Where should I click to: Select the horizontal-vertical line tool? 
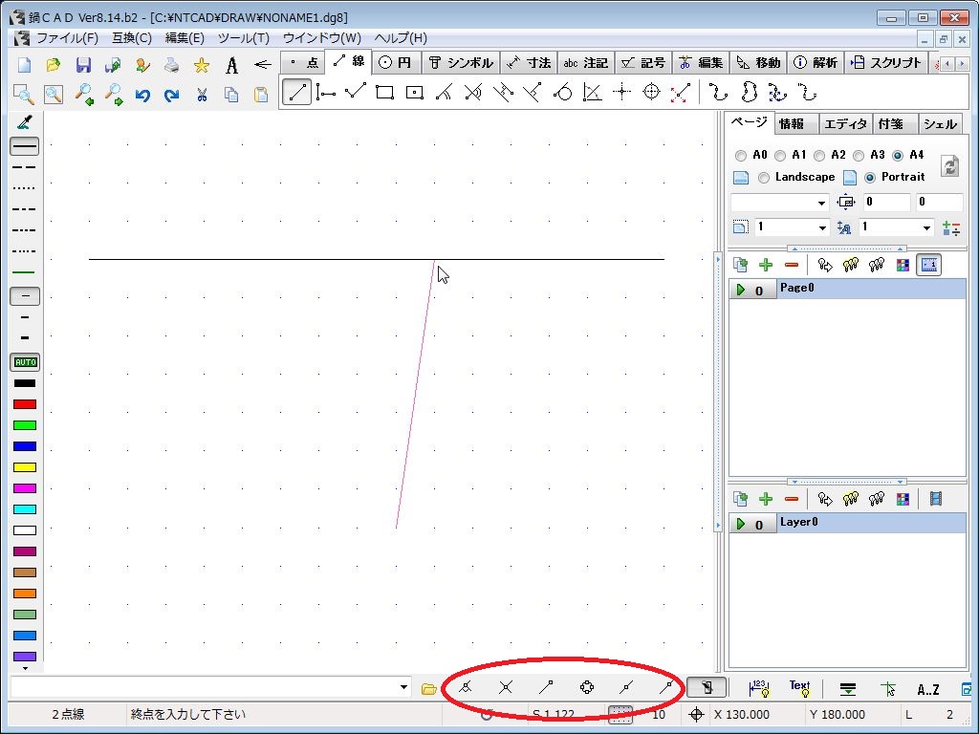[326, 93]
